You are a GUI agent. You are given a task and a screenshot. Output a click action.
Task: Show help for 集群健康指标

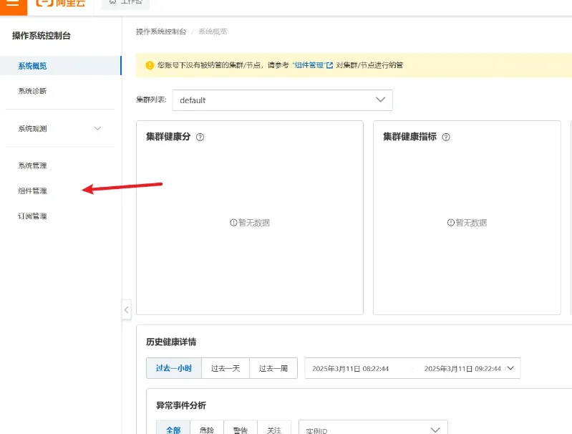(x=446, y=138)
